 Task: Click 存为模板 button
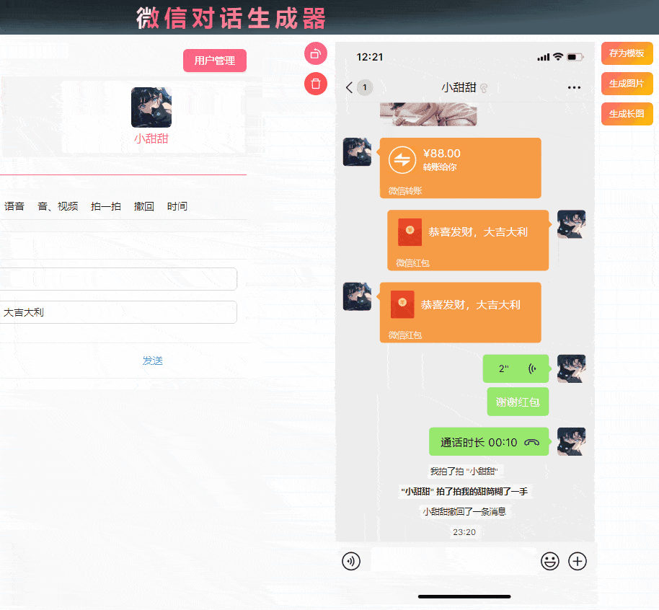point(627,53)
